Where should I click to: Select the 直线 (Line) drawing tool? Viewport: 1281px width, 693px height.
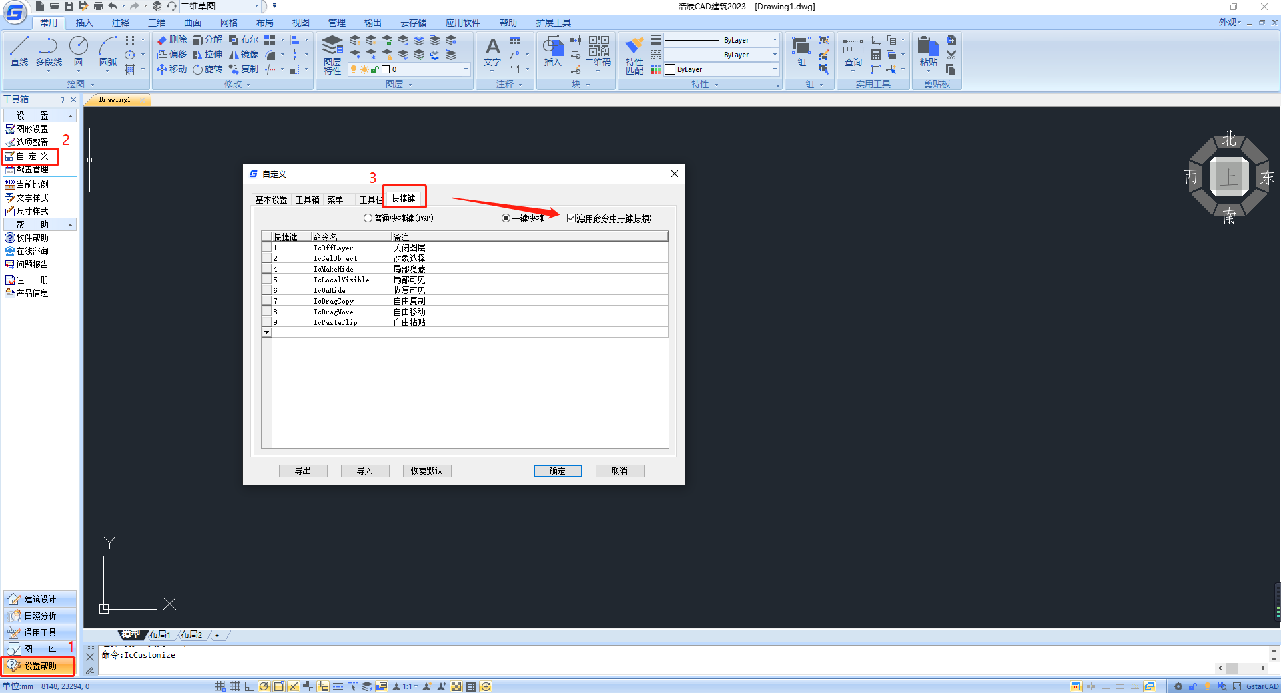click(x=19, y=51)
